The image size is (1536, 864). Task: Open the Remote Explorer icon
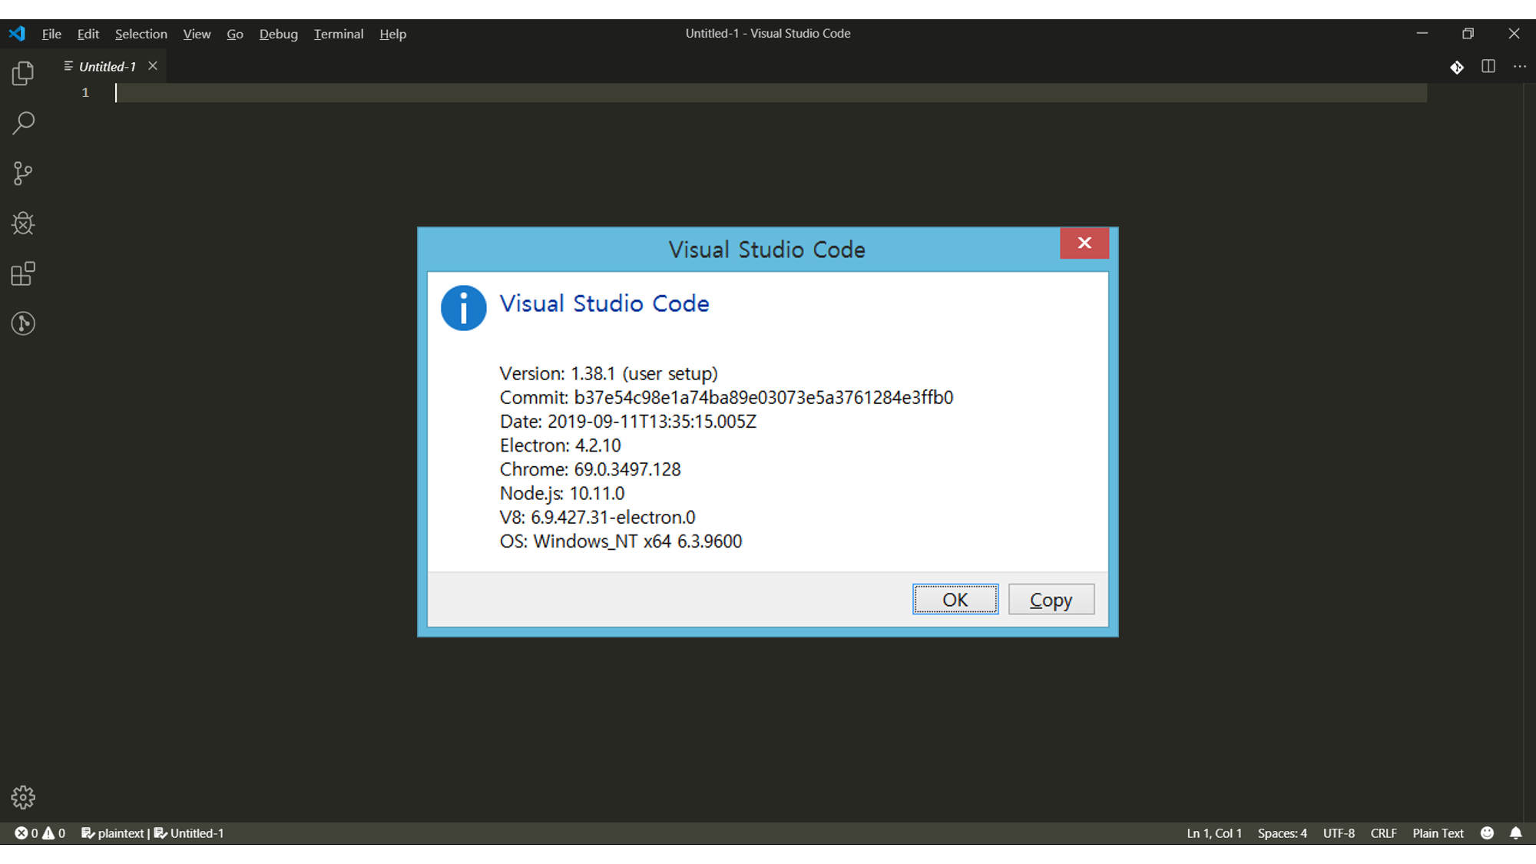click(x=23, y=323)
